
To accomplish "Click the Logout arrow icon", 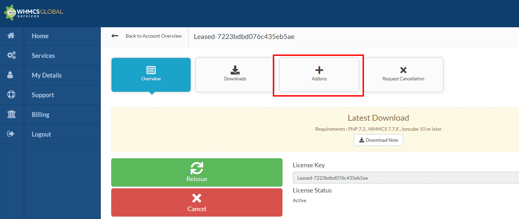I will point(11,134).
